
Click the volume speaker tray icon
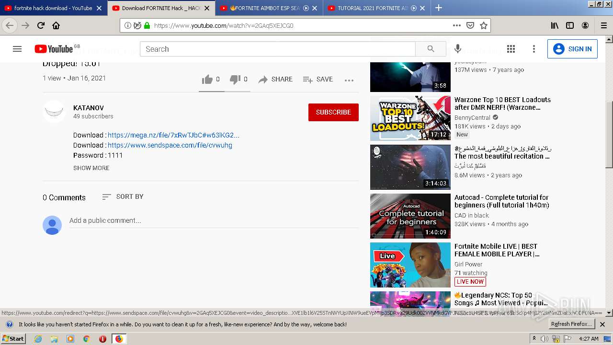pyautogui.click(x=545, y=339)
